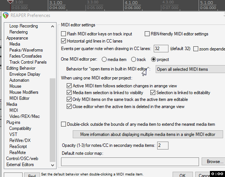Select one MIDI editor per track
This screenshot has width=225, height=177.
tap(133, 60)
